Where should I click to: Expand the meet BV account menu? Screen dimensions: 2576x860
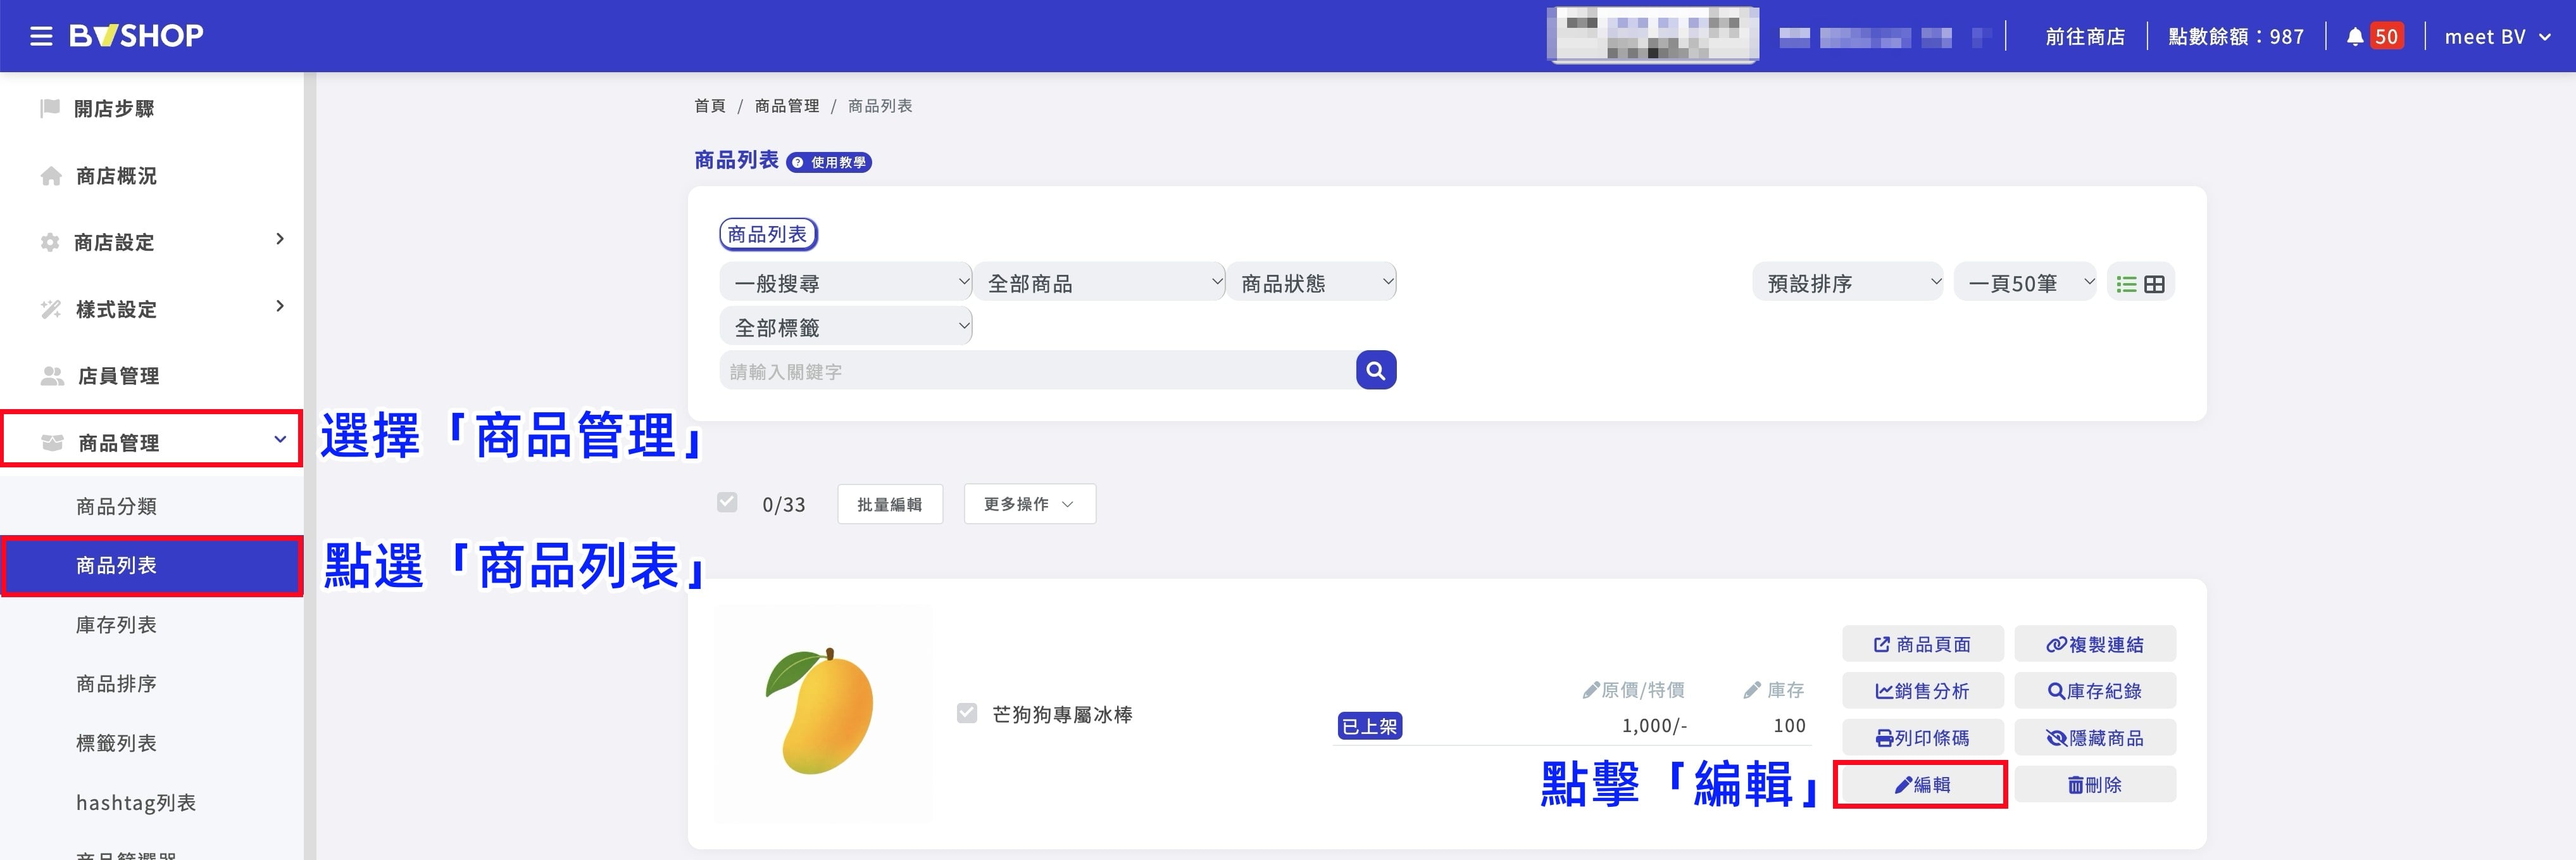pos(2498,37)
